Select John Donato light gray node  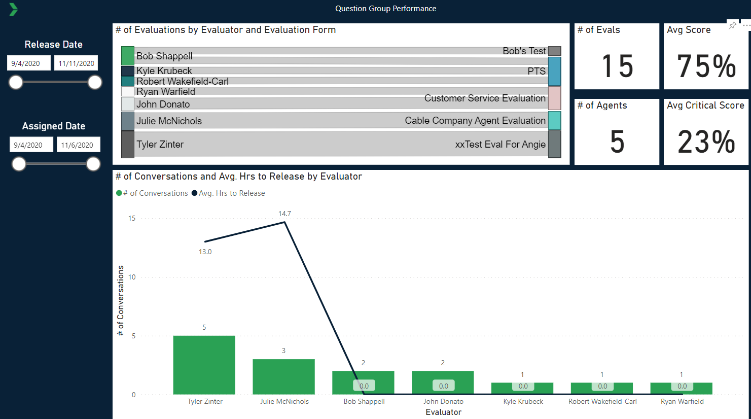[128, 104]
